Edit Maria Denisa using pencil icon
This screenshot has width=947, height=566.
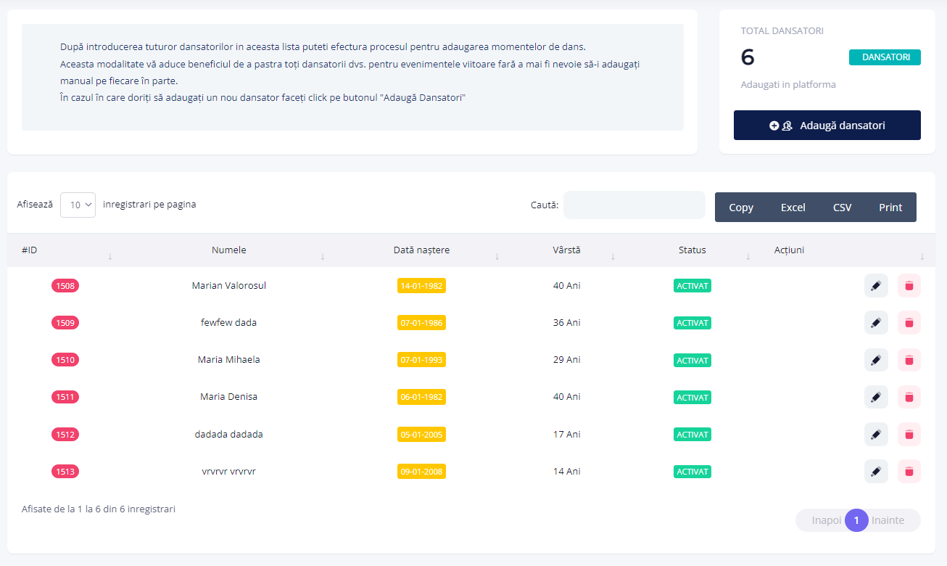pyautogui.click(x=875, y=397)
